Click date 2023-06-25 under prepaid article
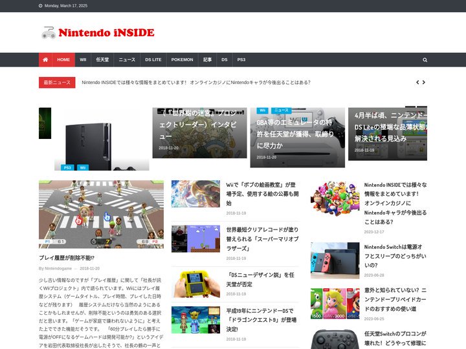 pyautogui.click(x=374, y=319)
